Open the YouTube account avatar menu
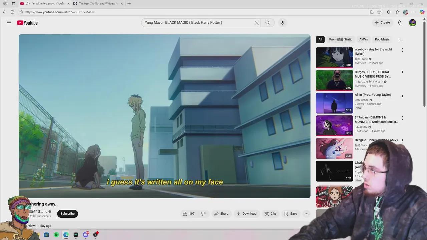 coord(413,23)
